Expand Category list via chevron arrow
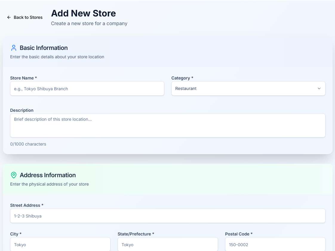The height and width of the screenshot is (251, 335). coord(319,89)
